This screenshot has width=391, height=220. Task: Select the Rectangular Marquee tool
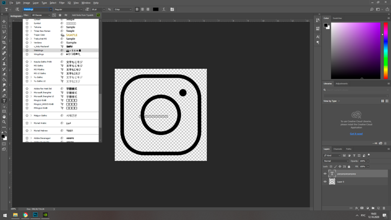coord(4,27)
